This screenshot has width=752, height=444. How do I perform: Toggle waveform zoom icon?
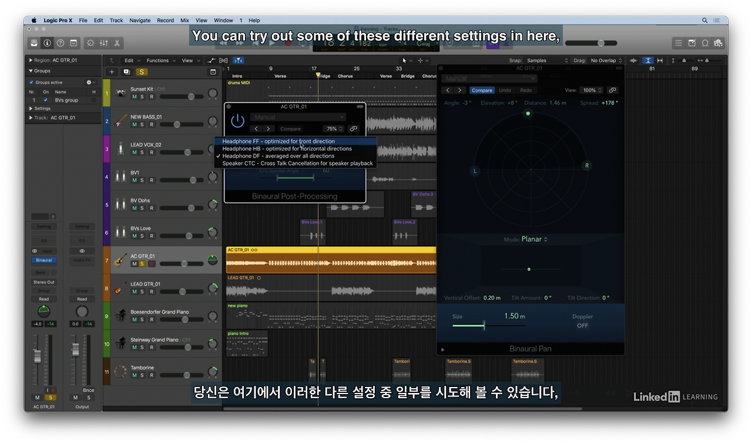pyautogui.click(x=633, y=60)
